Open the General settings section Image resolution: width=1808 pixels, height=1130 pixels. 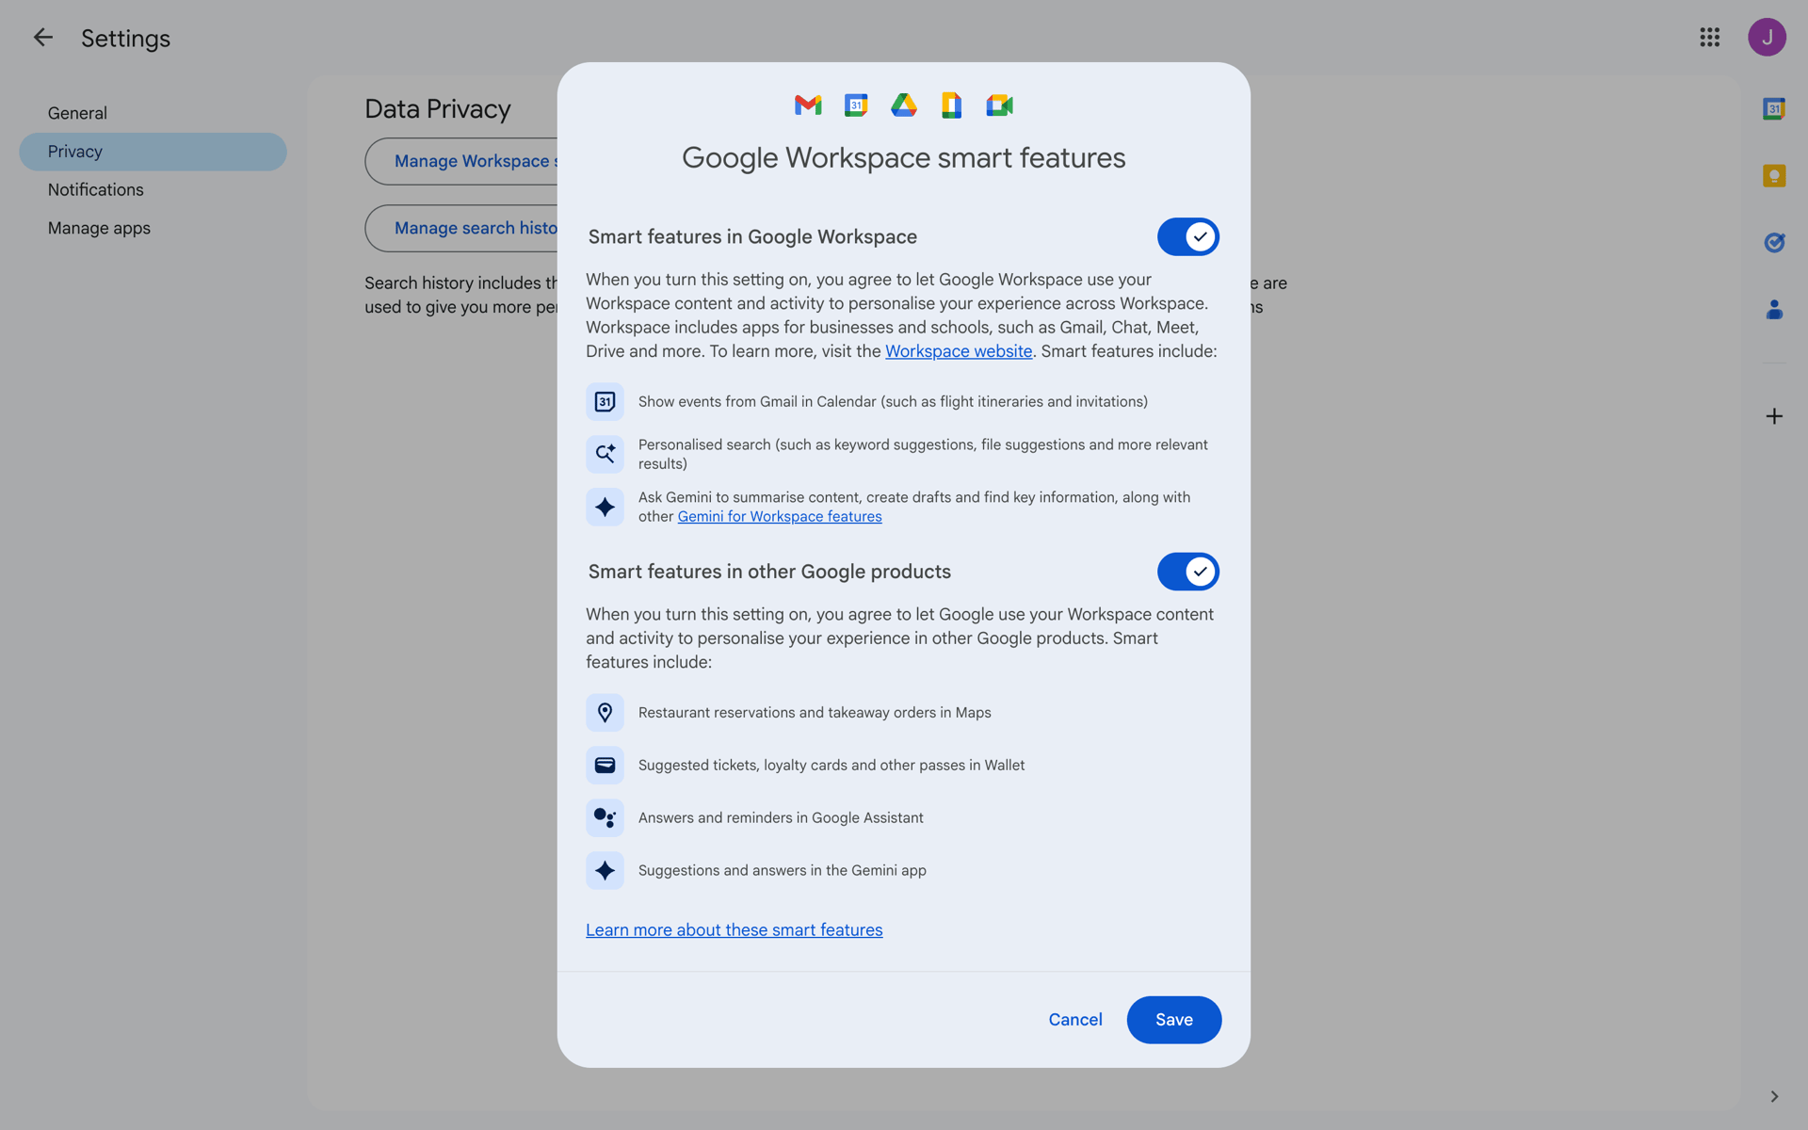[x=153, y=113]
